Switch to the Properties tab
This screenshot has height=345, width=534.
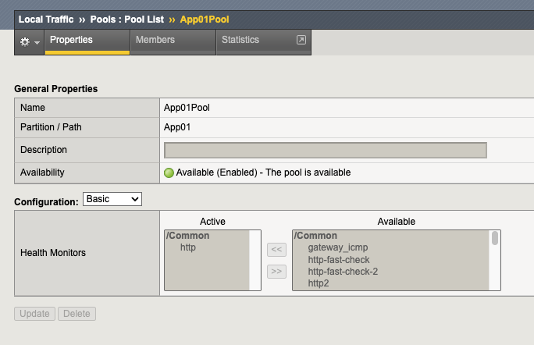pos(87,42)
